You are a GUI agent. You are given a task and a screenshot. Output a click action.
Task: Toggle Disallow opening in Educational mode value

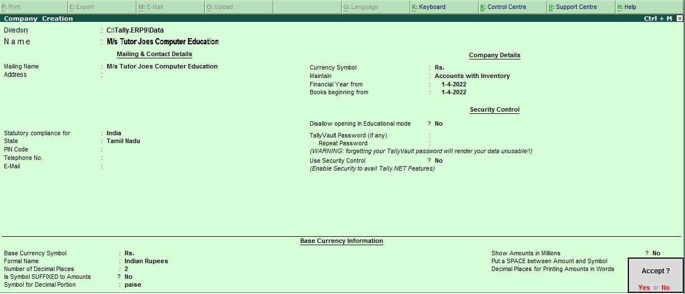439,124
